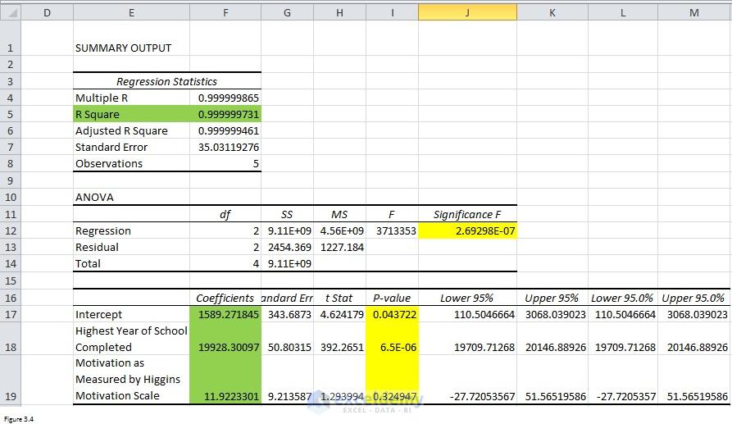Viewport: 732px width, 424px height.
Task: Select the value 0.999999461
Action: [225, 130]
